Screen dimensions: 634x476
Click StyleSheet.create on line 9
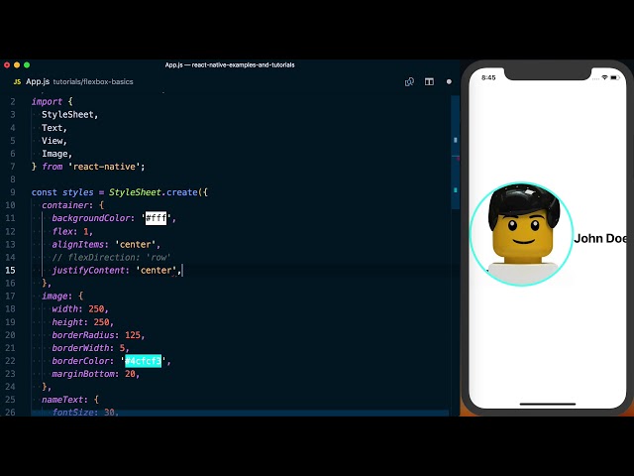(x=154, y=192)
